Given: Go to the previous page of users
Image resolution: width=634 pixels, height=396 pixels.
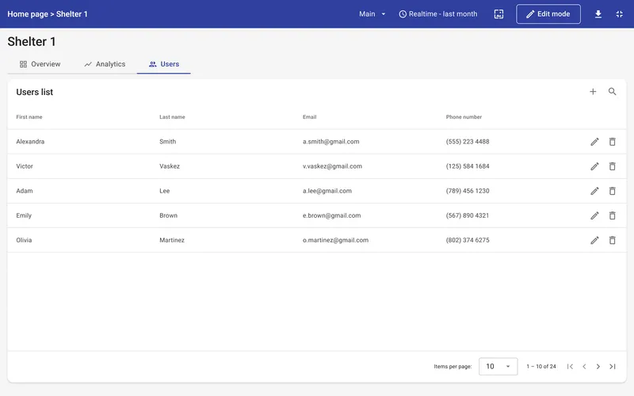Looking at the screenshot, I should 584,367.
